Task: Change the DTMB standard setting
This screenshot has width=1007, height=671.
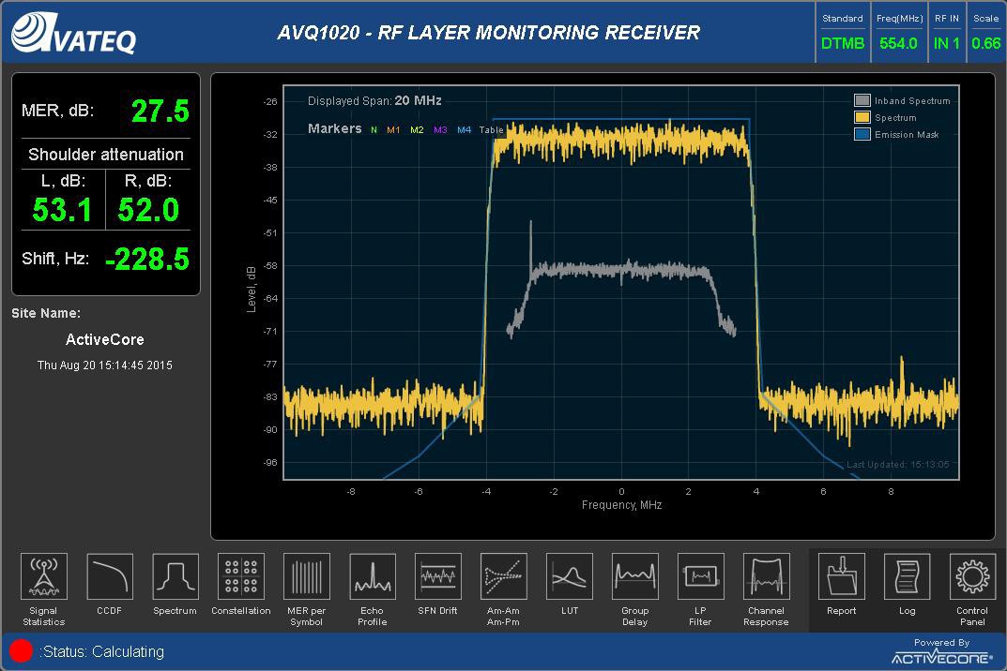Action: 842,42
